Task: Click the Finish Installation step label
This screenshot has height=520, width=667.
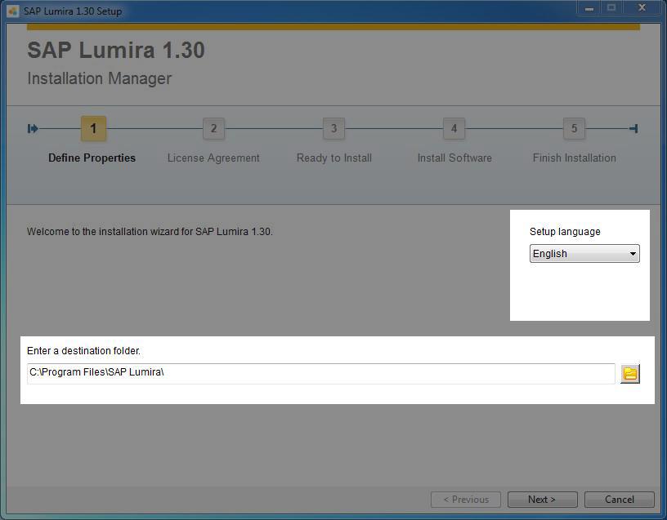Action: [x=575, y=158]
